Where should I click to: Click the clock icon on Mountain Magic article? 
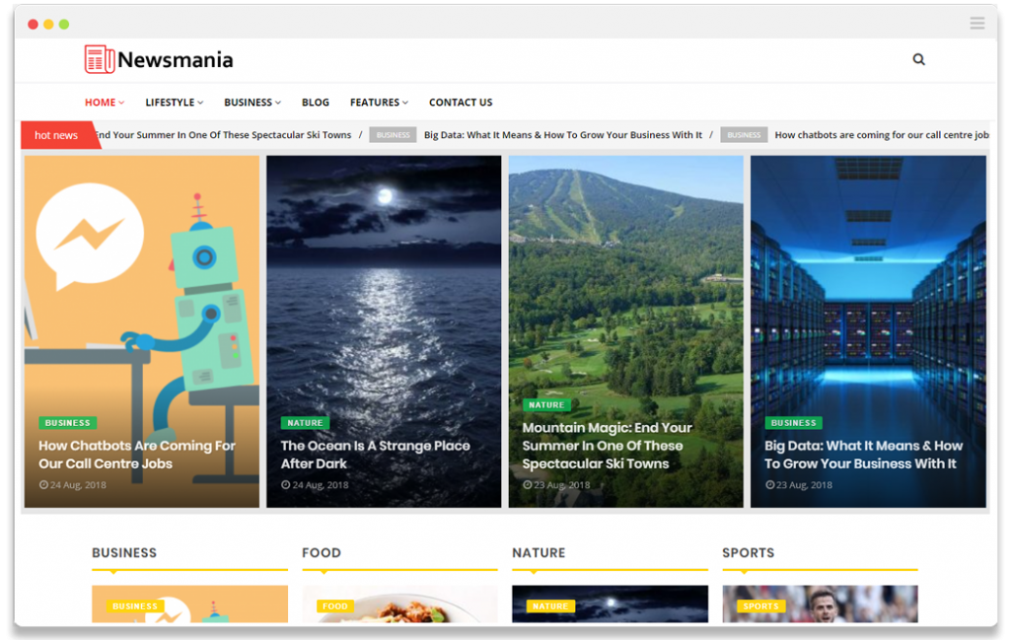point(528,484)
